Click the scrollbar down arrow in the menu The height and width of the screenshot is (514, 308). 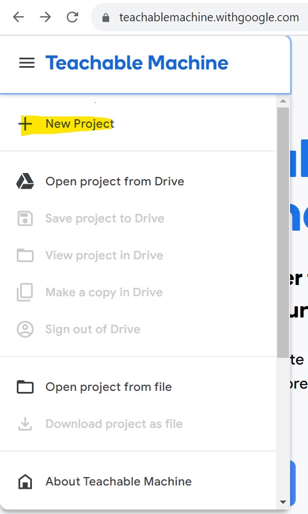tap(283, 502)
